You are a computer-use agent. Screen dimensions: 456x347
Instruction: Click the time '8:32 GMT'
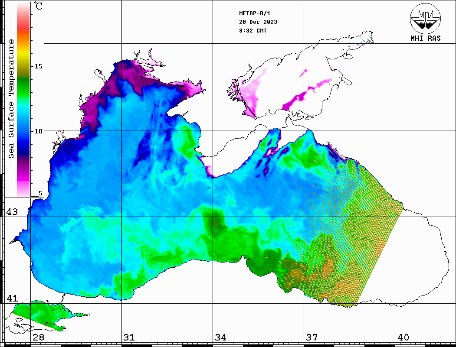253,30
